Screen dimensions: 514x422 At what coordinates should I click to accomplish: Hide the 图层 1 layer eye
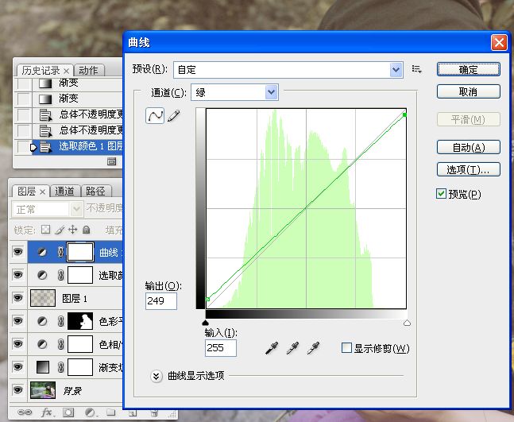[x=17, y=298]
